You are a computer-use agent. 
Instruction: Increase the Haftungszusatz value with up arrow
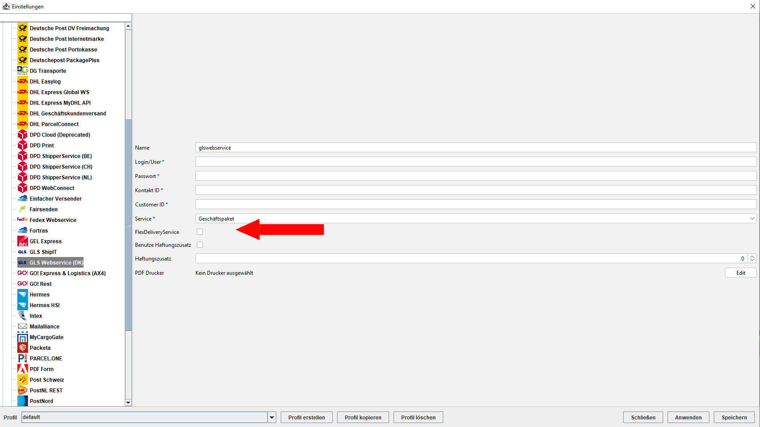[x=752, y=256]
